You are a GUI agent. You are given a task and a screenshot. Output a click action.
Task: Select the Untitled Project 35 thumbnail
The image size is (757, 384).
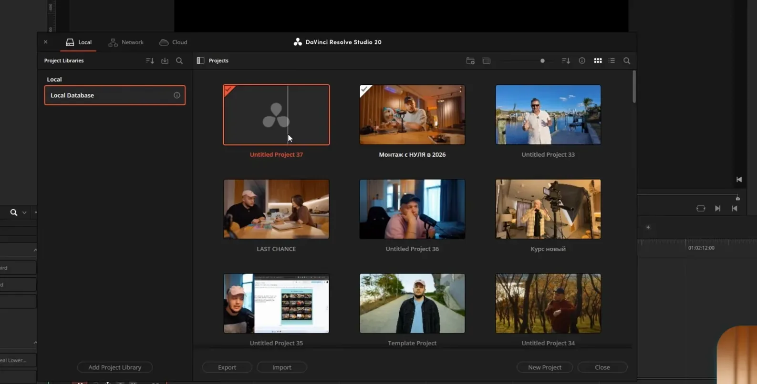[276, 303]
